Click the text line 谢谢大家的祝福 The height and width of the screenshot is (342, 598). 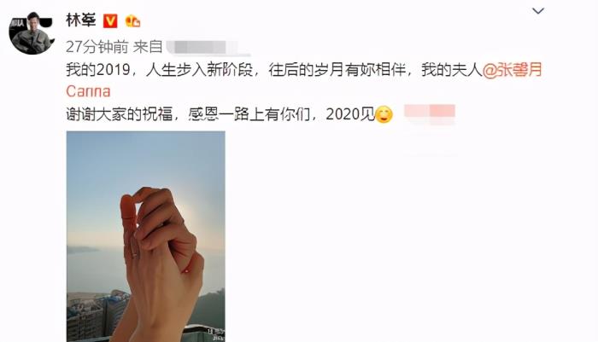tap(120, 114)
